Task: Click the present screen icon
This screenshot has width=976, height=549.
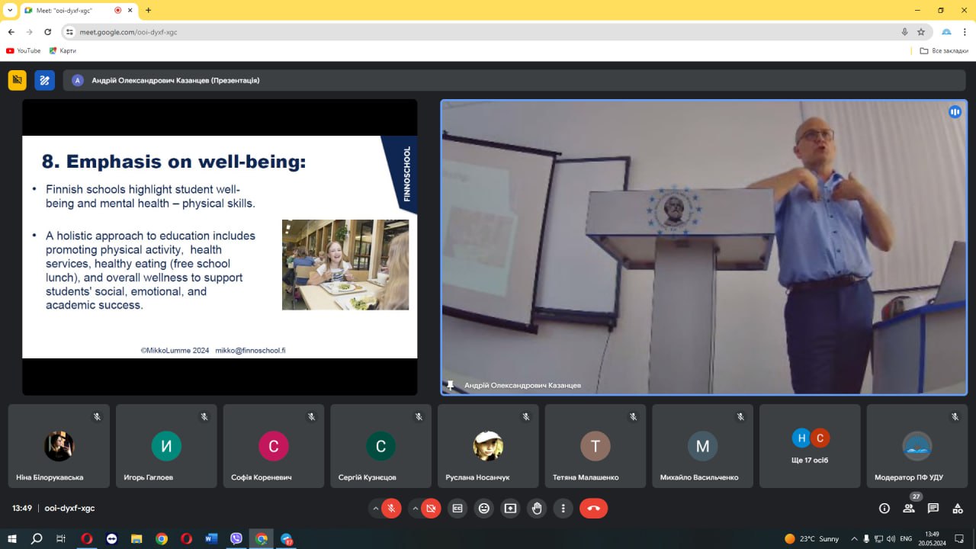Action: point(510,508)
